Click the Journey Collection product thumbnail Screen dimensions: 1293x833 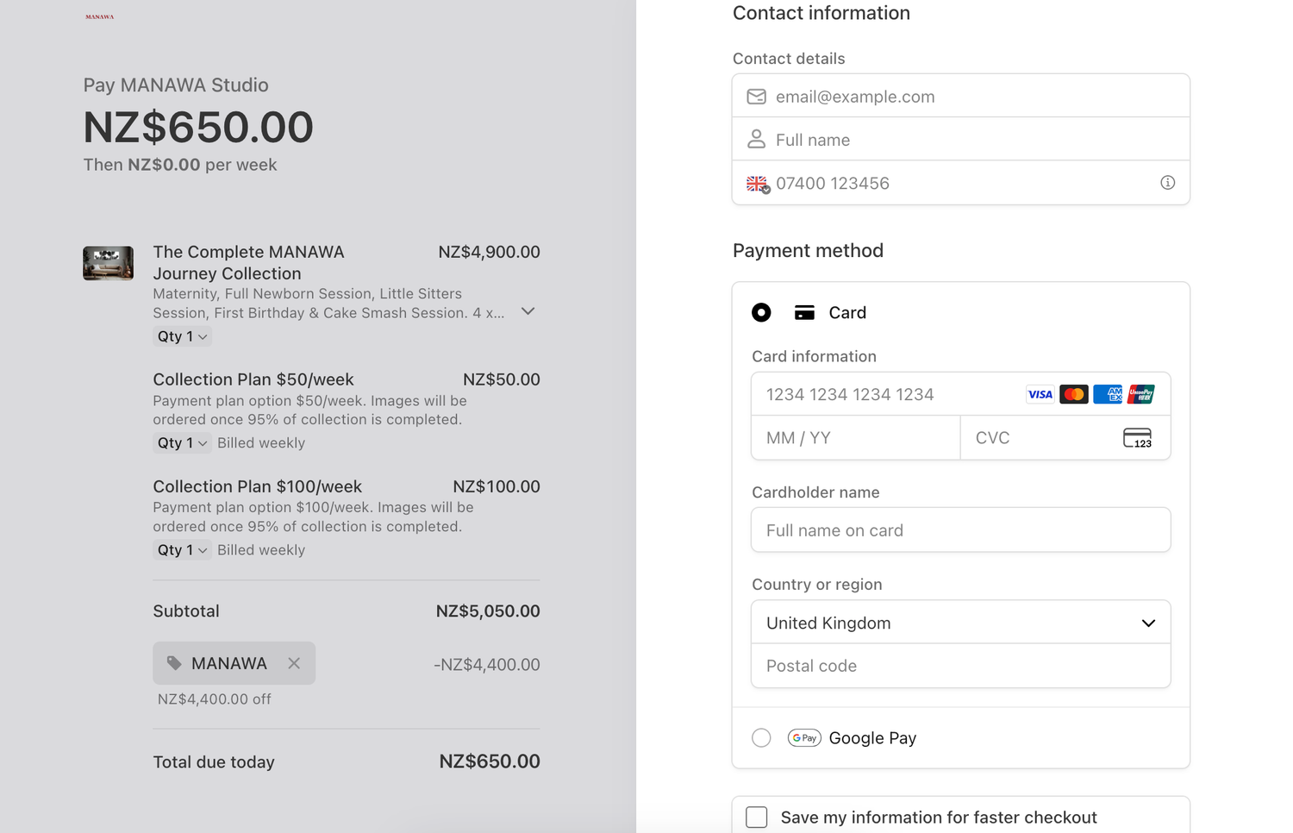click(x=108, y=263)
